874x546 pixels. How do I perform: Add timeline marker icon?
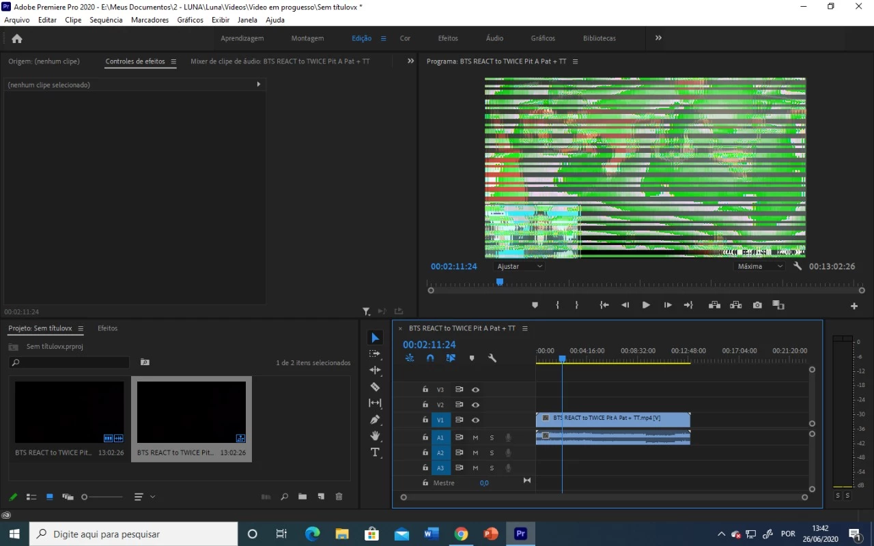471,358
